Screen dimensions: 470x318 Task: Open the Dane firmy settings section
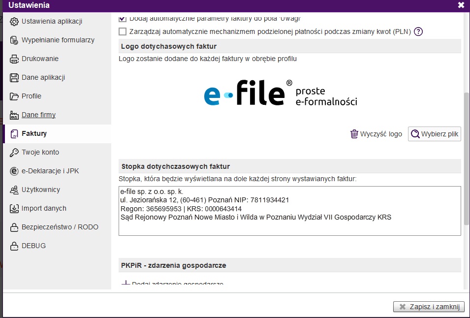38,115
